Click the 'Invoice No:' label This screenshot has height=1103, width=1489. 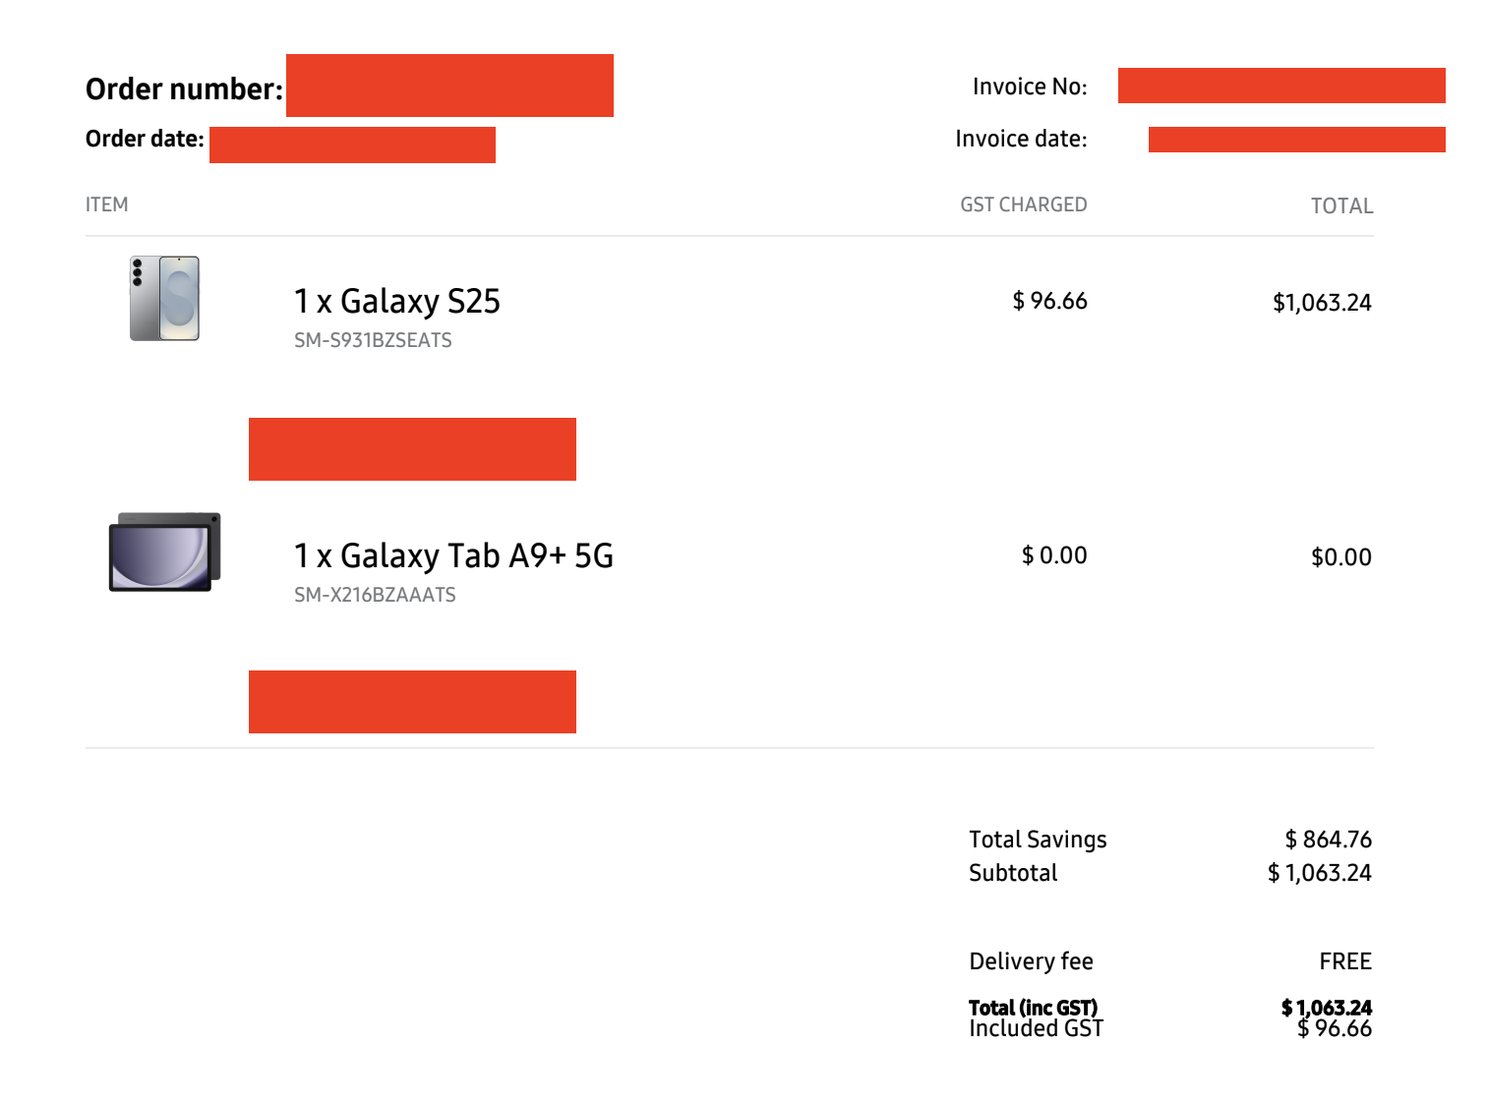[x=1030, y=87]
